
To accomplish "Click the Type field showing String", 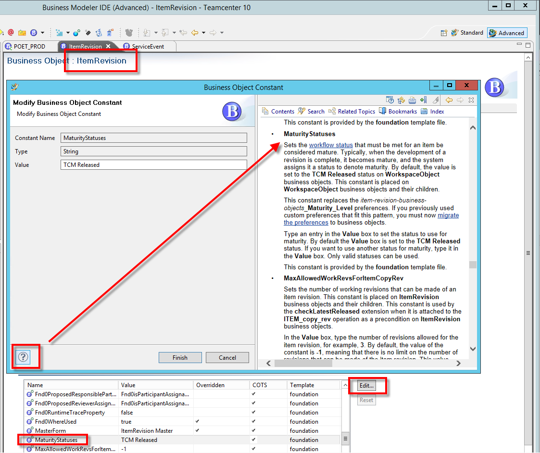I will 153,151.
